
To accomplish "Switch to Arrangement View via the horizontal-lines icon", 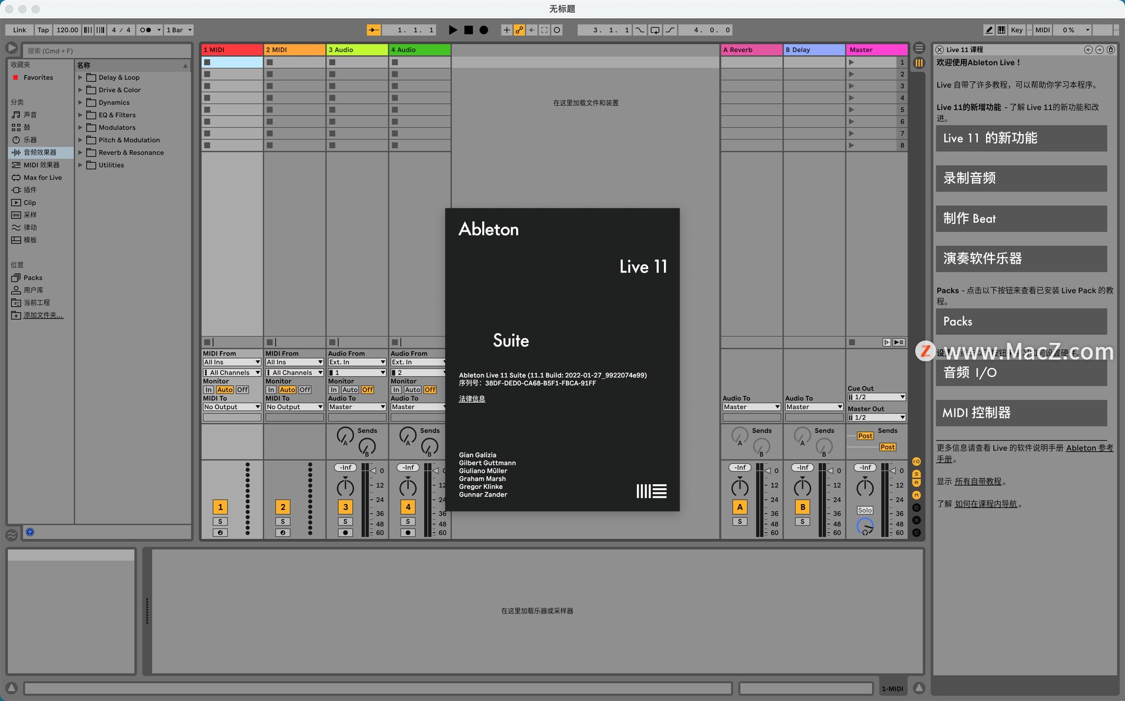I will pos(919,48).
